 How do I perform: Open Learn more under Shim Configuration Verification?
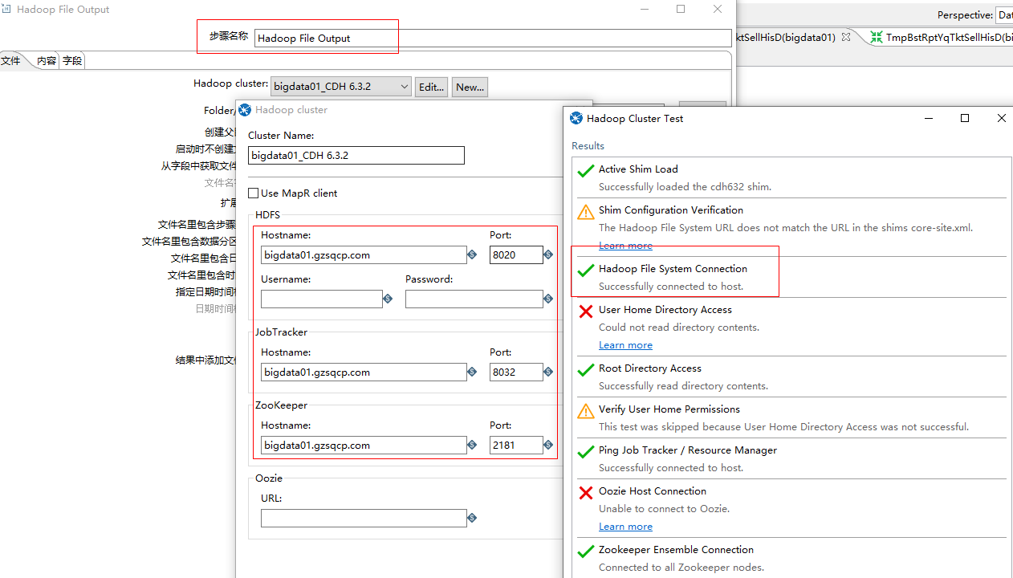[x=625, y=245]
